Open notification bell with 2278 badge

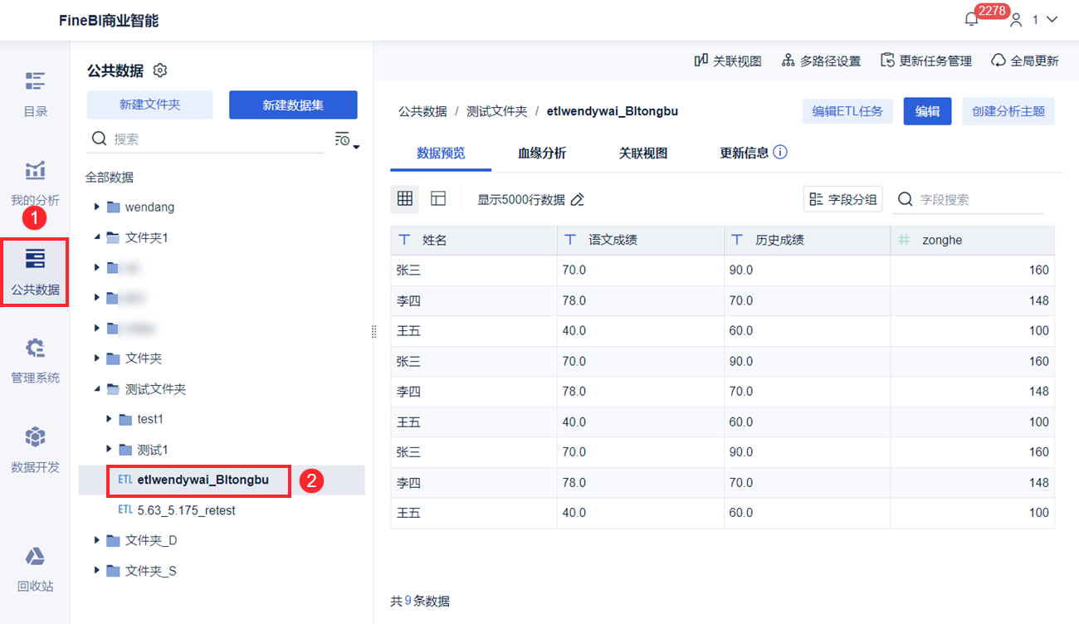coord(972,19)
